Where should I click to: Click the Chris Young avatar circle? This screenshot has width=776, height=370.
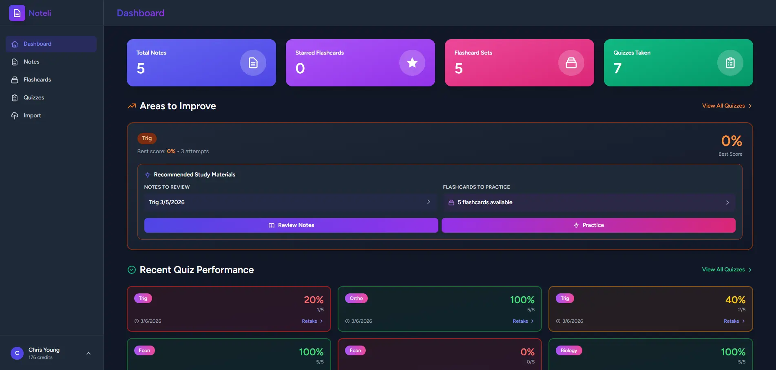[x=17, y=353]
